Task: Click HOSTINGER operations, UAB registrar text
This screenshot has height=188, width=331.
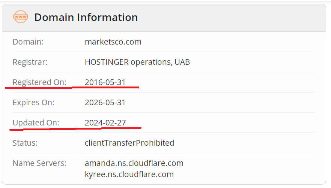Action: tap(137, 62)
